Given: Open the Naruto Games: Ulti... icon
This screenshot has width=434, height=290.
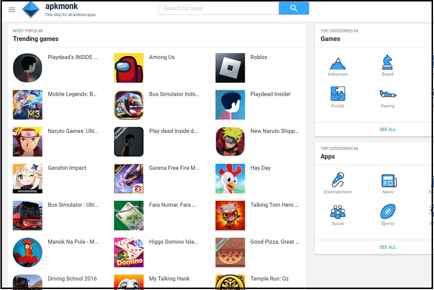Looking at the screenshot, I should coord(28,142).
